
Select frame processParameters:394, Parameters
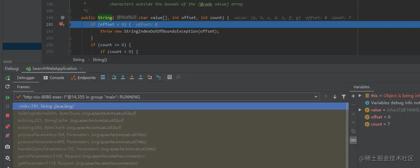coord(180,135)
